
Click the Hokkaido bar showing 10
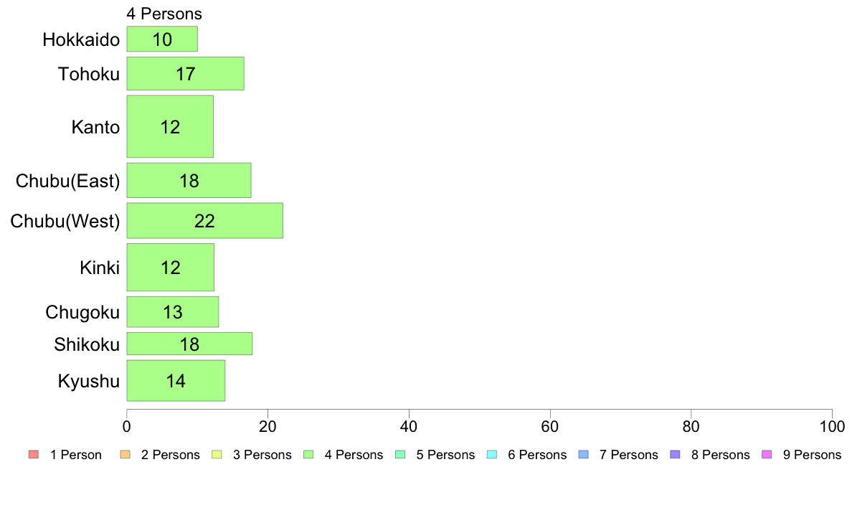point(162,39)
